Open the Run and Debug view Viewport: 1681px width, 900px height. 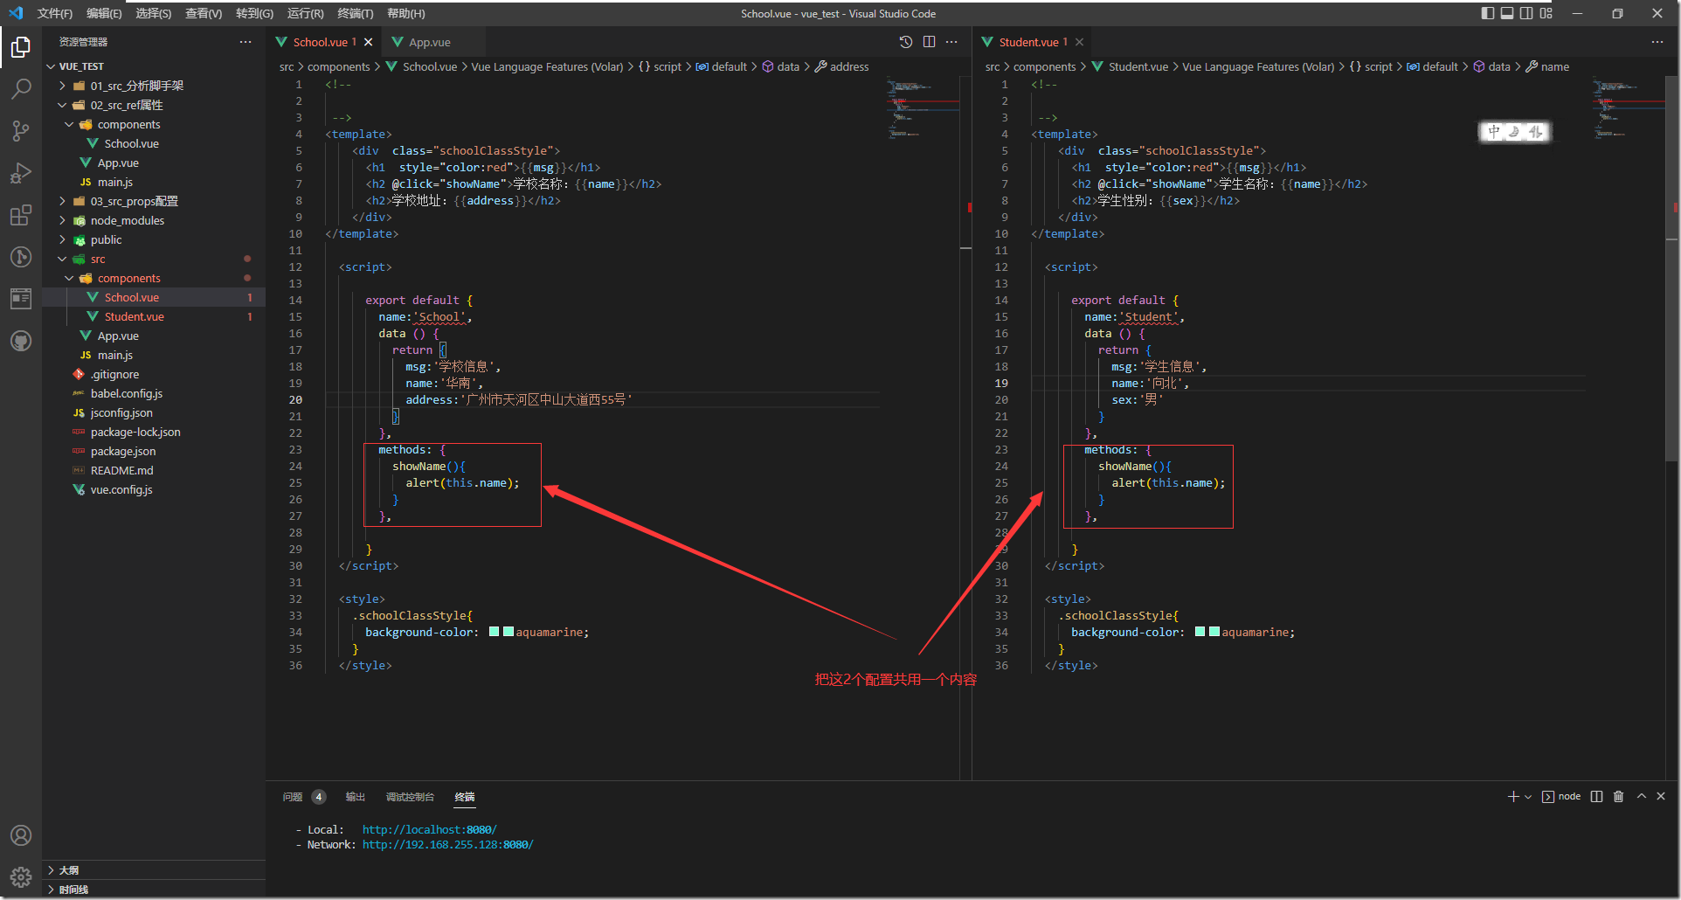tap(21, 173)
